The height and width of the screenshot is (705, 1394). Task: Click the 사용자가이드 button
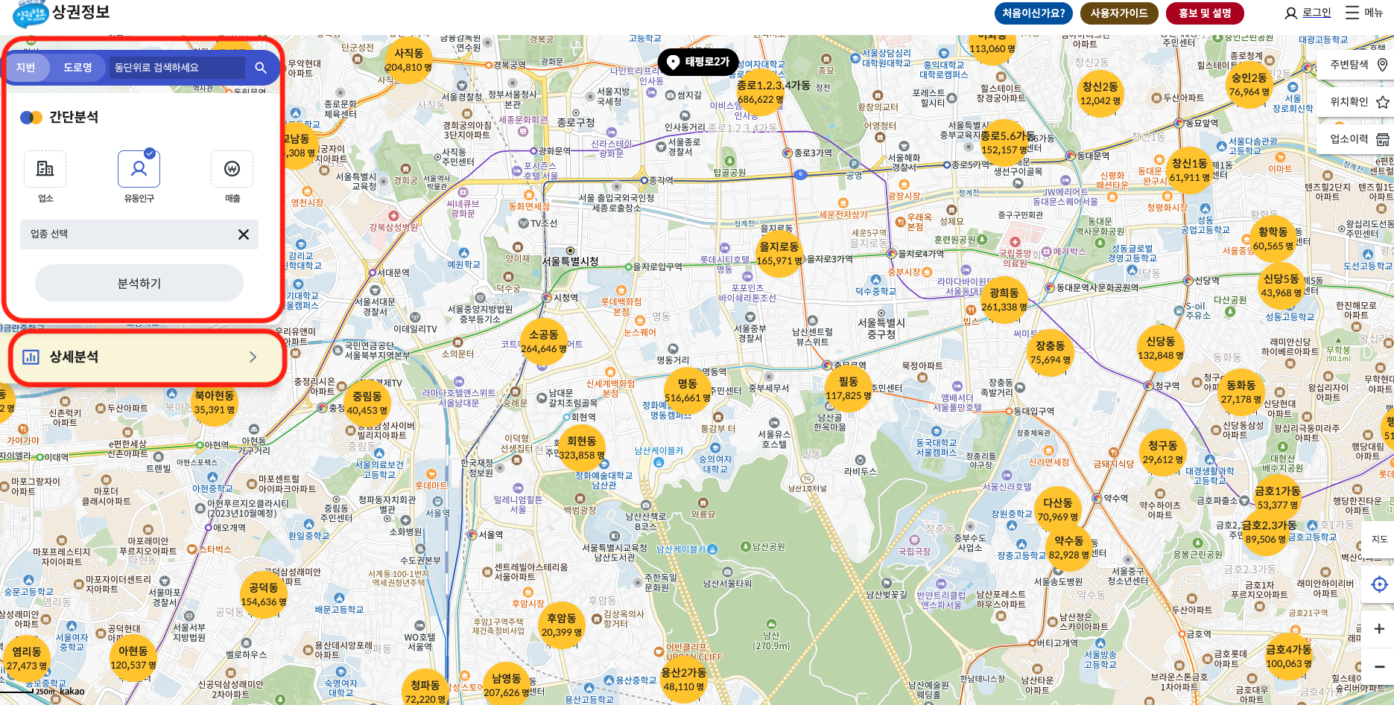point(1118,13)
